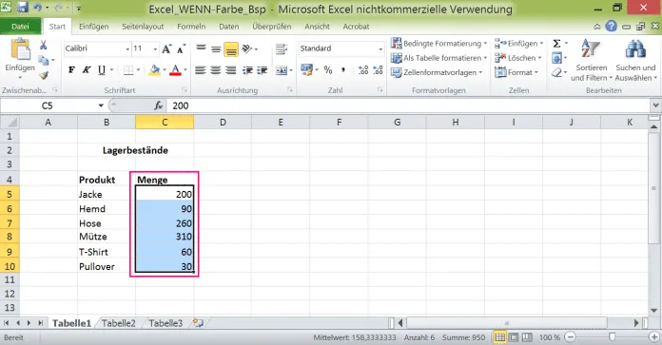The image size is (662, 345).
Task: Click Format button in Zellen group
Action: tap(516, 72)
